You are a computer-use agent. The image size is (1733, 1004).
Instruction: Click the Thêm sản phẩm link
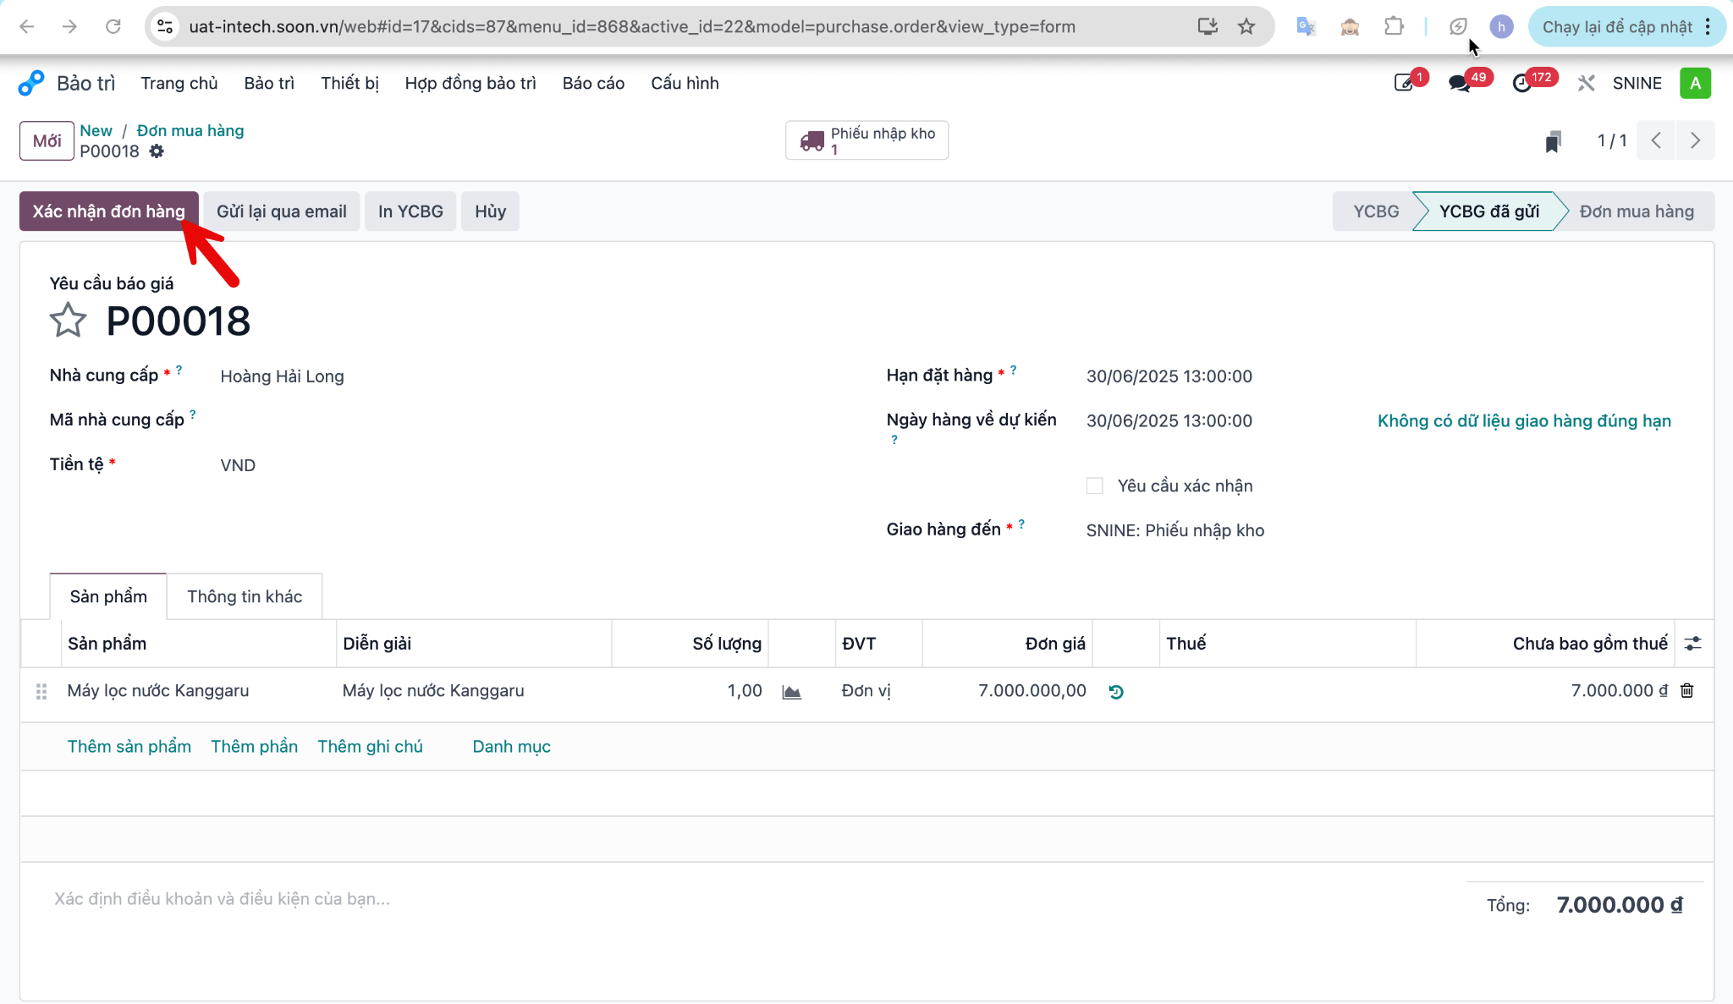129,746
